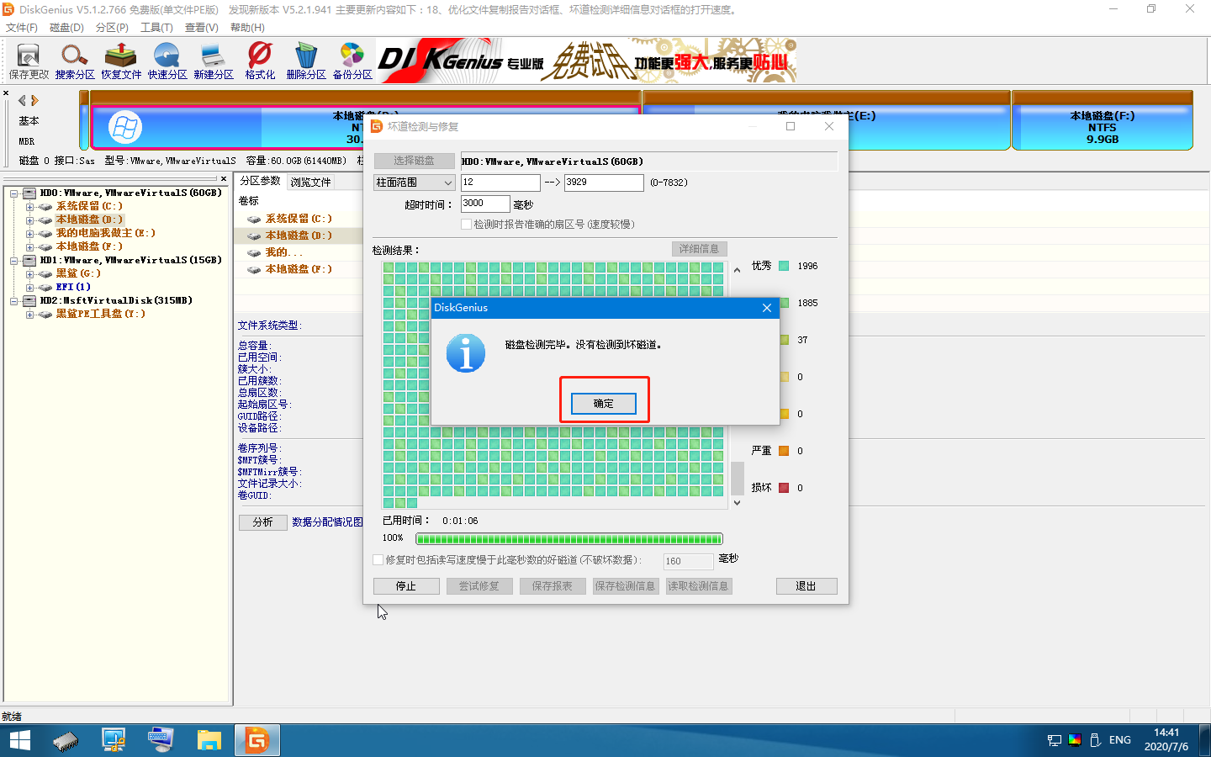Screen dimensions: 1211x757
Task: Click the ending cylinder field showing 3929
Action: click(604, 183)
